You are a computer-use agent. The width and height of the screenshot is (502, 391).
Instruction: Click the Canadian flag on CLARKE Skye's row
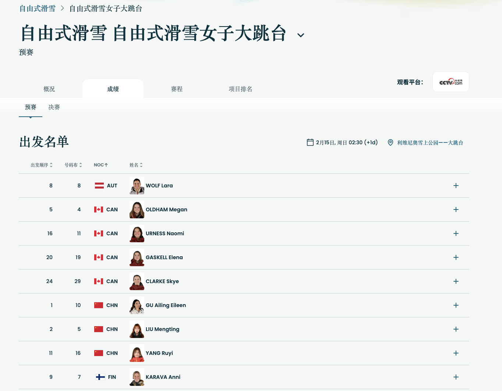(99, 281)
